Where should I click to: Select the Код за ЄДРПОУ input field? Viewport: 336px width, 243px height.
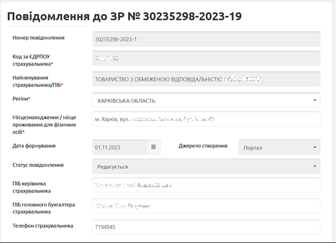pos(206,58)
